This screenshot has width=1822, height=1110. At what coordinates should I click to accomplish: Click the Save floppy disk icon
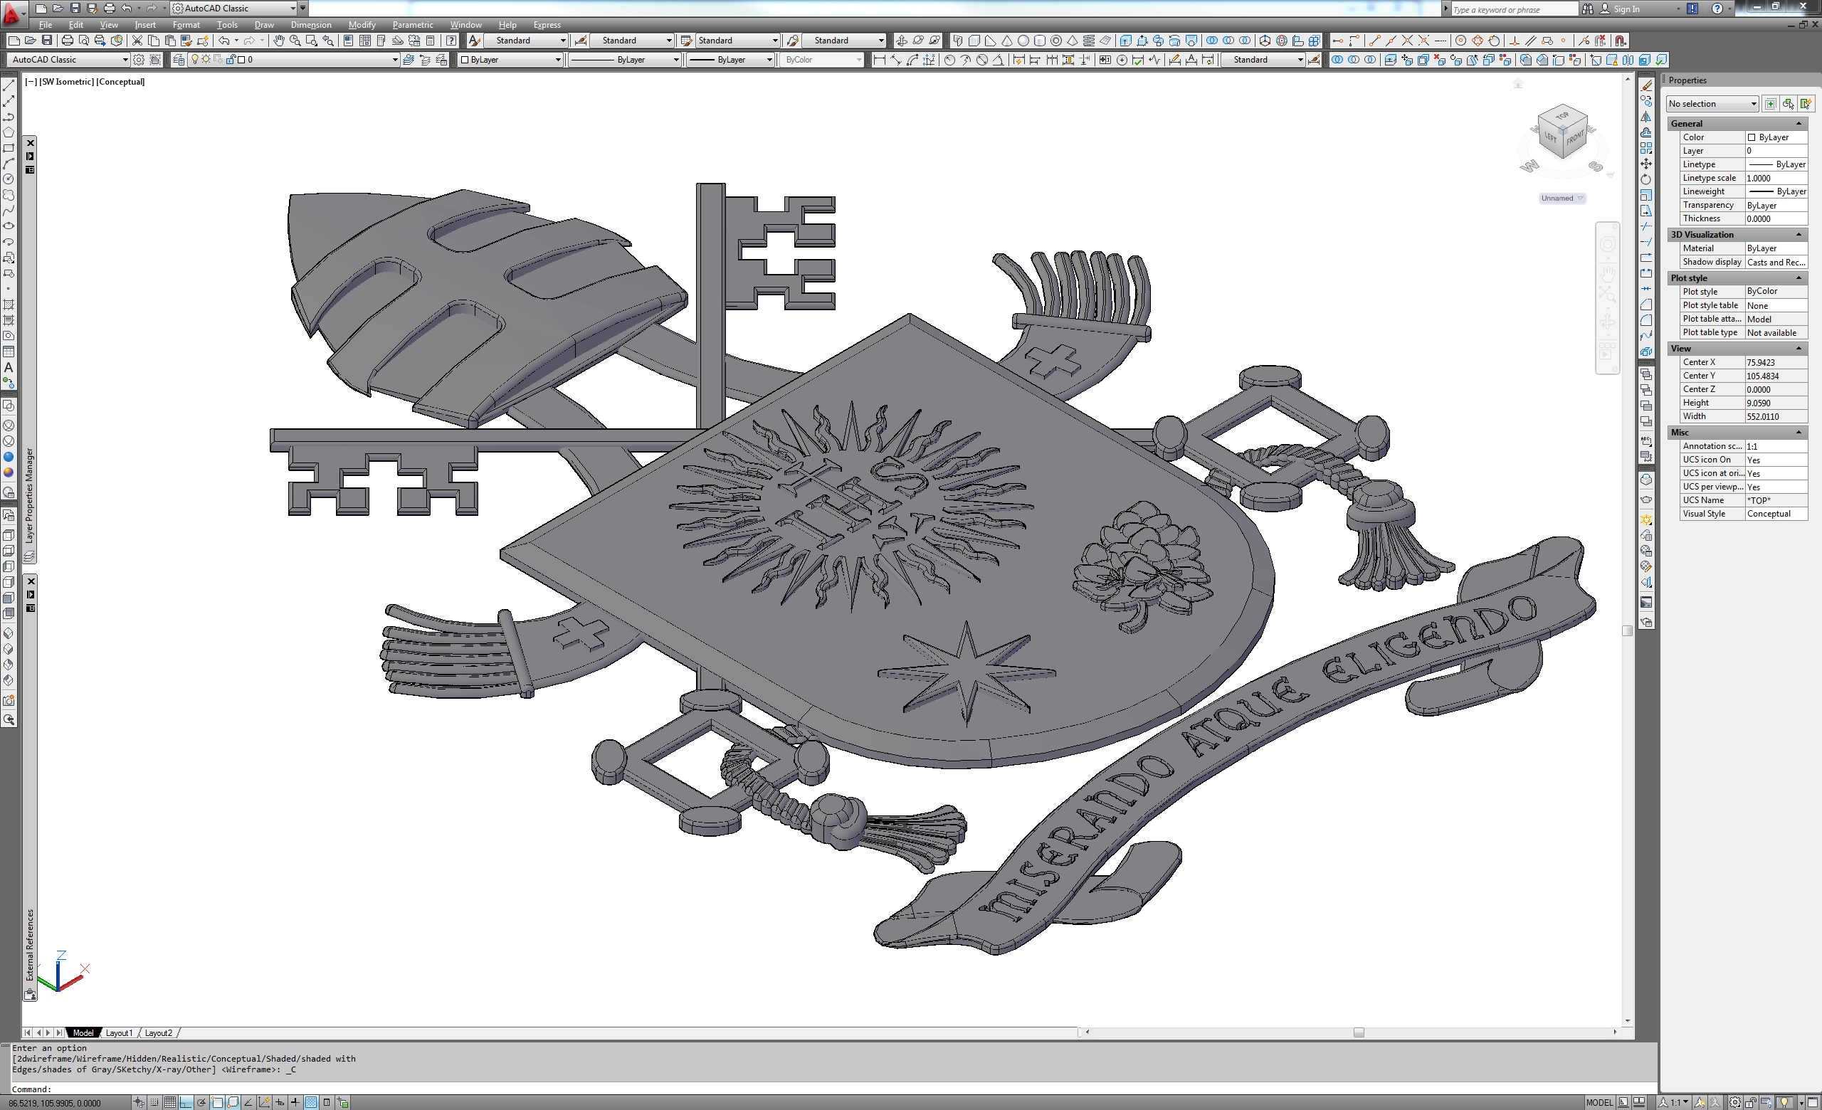[46, 41]
